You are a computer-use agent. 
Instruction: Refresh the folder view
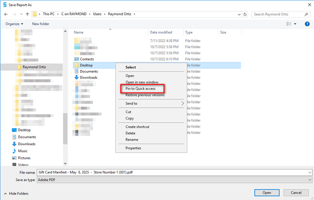coord(245,14)
